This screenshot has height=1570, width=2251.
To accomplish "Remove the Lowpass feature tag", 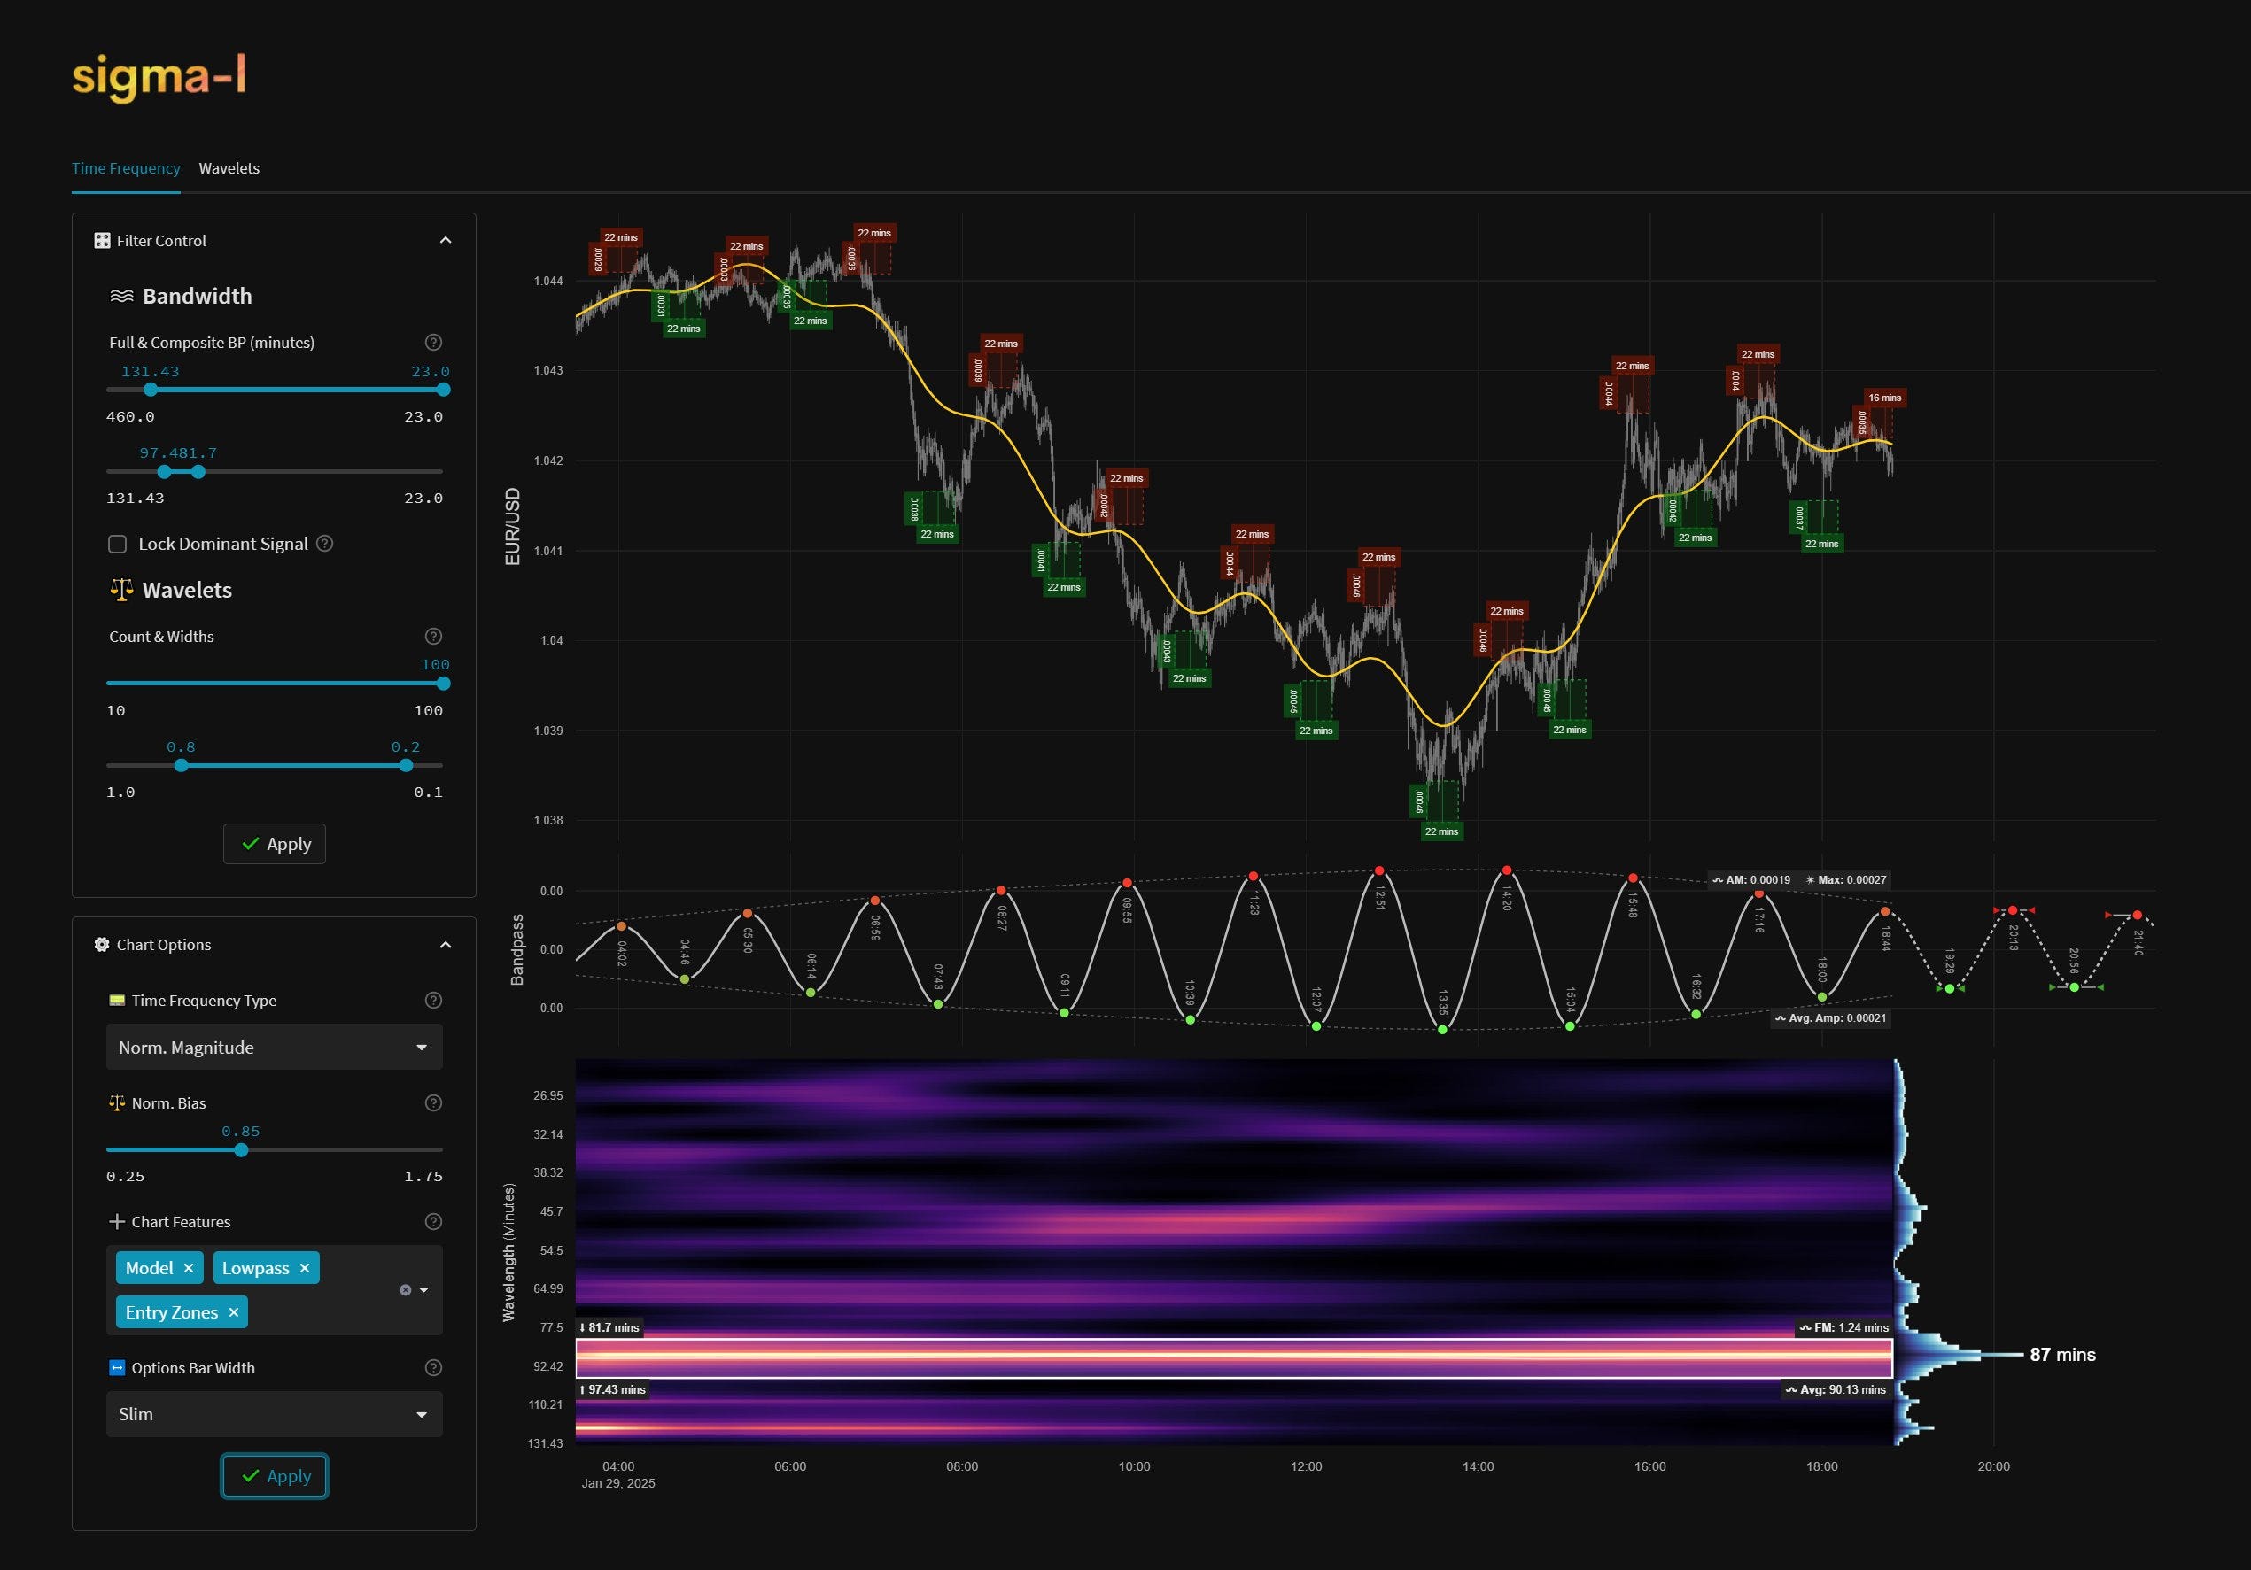I will [x=304, y=1268].
